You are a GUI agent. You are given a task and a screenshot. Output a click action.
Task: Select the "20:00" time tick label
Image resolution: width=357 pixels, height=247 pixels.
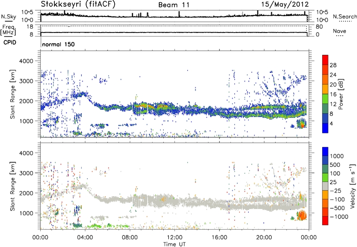(x=264, y=238)
